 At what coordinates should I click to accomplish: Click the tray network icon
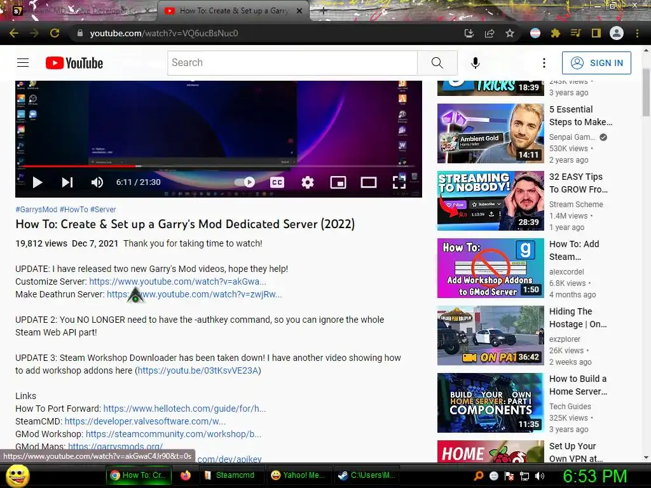(x=524, y=476)
